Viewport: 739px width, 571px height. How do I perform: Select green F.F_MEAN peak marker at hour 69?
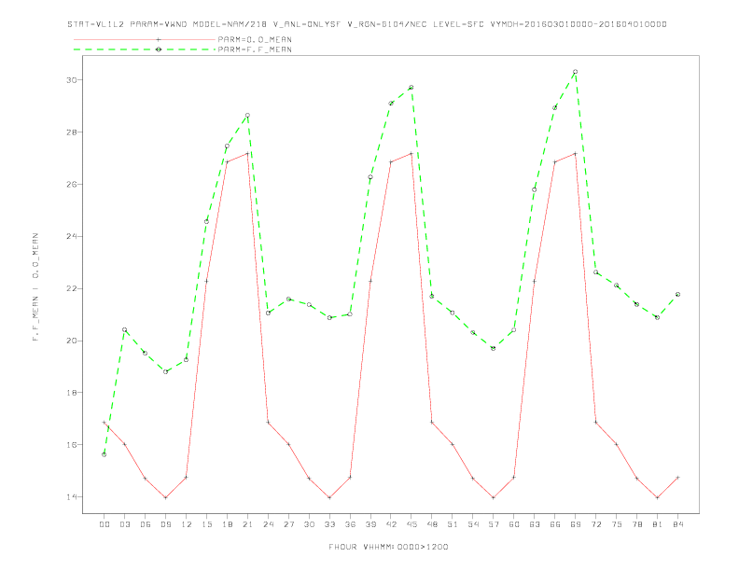[576, 72]
